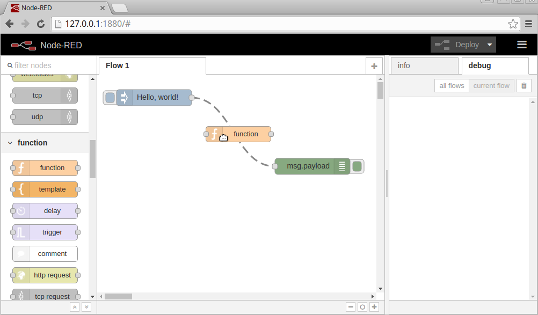This screenshot has width=538, height=315.
Task: Select the http request palette node
Action: (45, 275)
